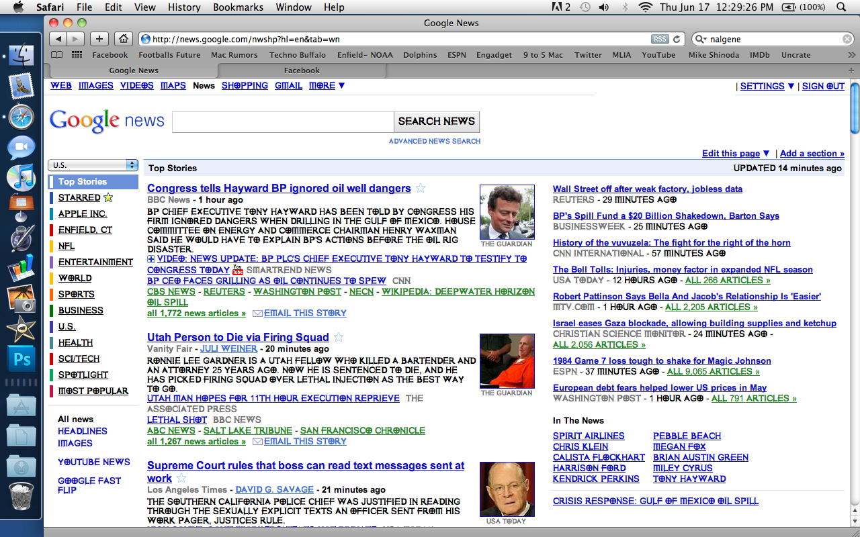Open new tab with plus at tab bar end
This screenshot has width=860, height=537.
[851, 70]
